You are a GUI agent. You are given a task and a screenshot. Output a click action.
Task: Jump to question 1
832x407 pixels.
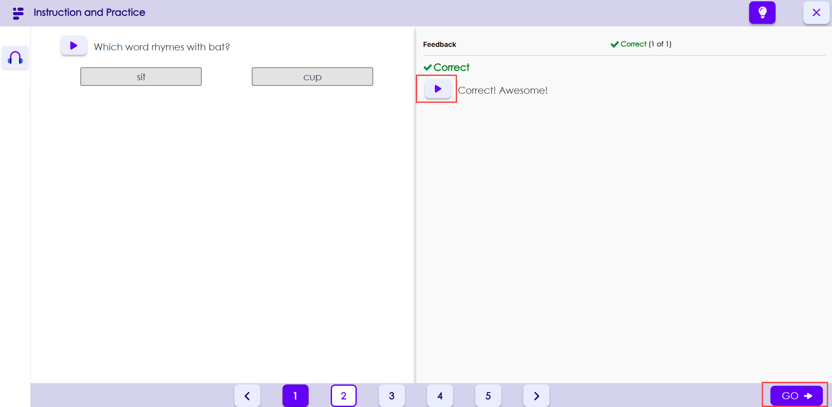[296, 396]
